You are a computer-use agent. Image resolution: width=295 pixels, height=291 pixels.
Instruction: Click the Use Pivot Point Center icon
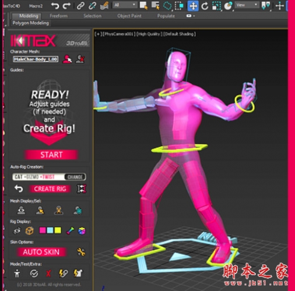(x=266, y=6)
